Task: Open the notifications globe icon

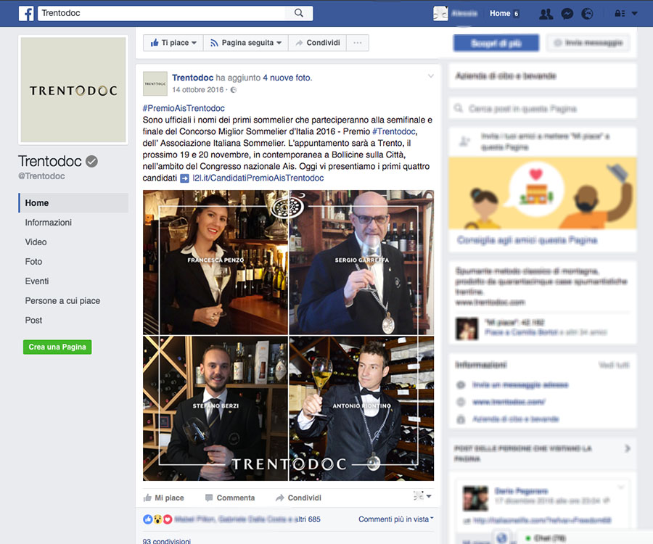Action: (x=587, y=14)
